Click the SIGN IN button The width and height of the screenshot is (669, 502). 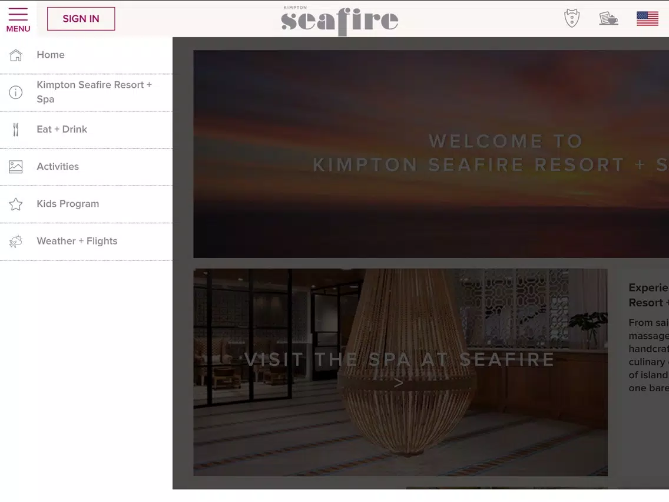tap(81, 19)
